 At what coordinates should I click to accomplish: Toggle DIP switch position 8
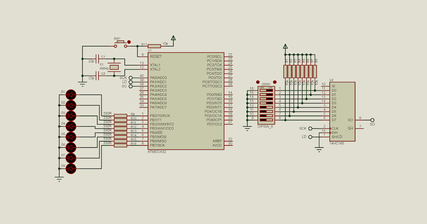(266, 120)
